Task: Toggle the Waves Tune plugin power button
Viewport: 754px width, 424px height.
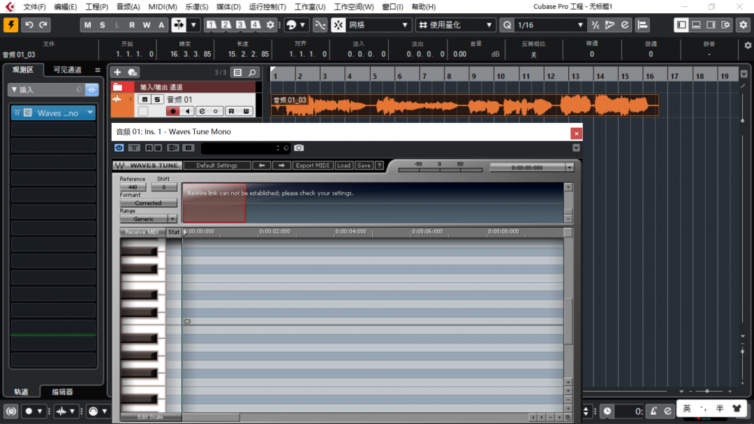Action: [119, 148]
